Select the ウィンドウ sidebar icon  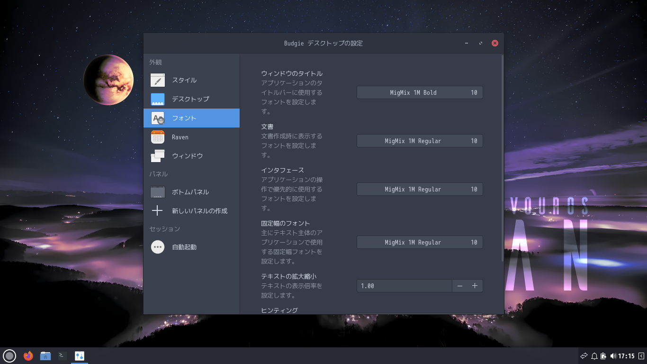tap(158, 156)
